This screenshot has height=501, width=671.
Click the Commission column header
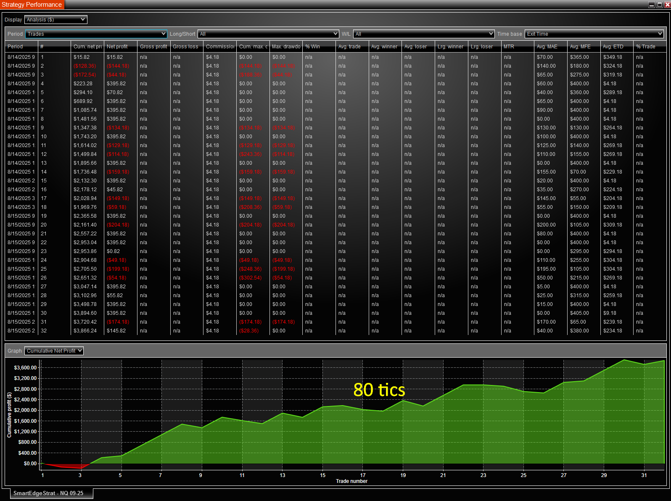(220, 47)
